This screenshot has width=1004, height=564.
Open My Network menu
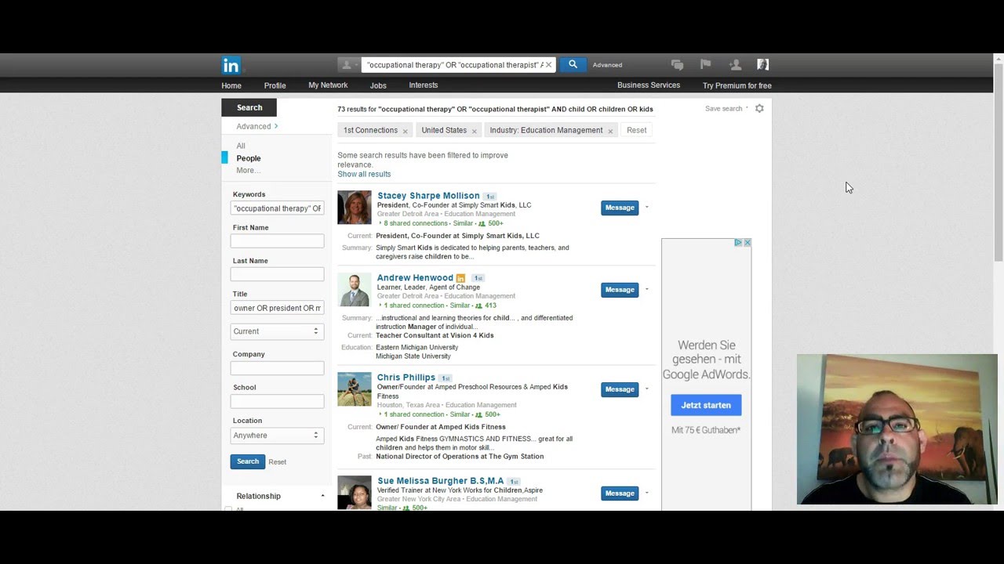click(x=328, y=85)
